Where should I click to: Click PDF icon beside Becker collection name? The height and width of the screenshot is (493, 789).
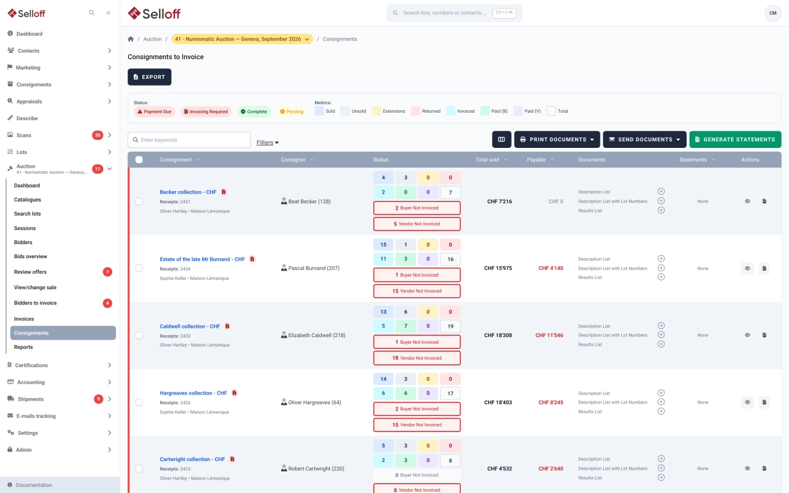pyautogui.click(x=223, y=192)
